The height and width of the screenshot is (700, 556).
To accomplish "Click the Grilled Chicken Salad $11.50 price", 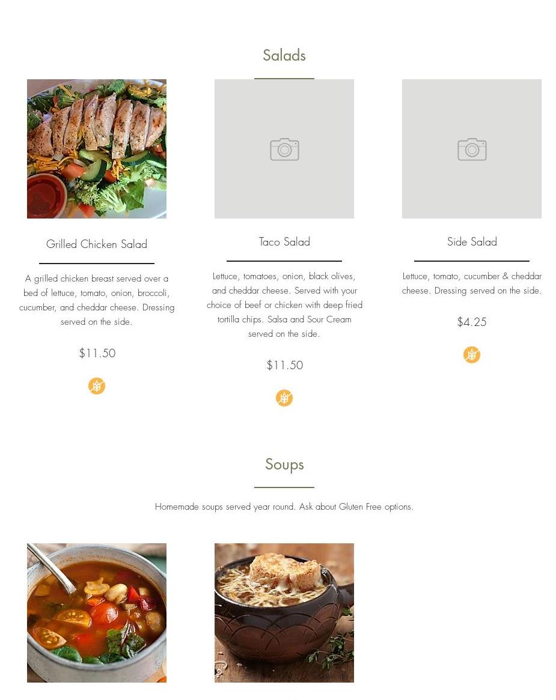I will pyautogui.click(x=97, y=353).
